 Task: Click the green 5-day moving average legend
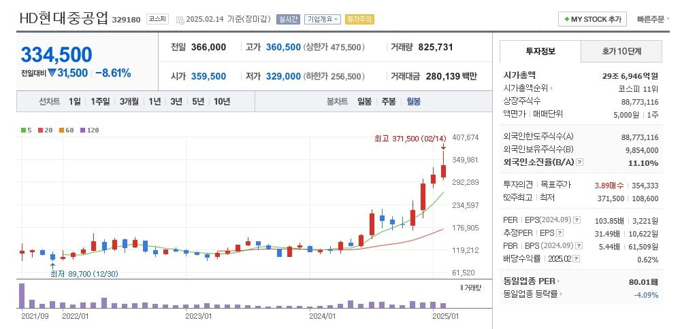26,130
